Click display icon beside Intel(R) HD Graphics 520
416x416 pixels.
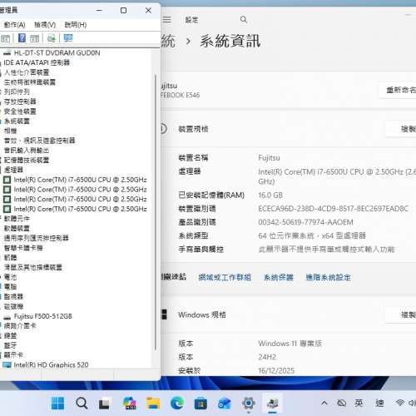pos(7,365)
